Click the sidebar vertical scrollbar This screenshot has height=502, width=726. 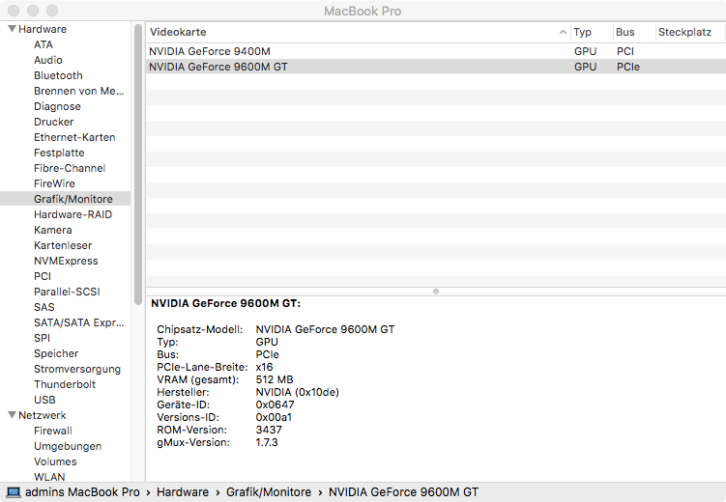(138, 164)
